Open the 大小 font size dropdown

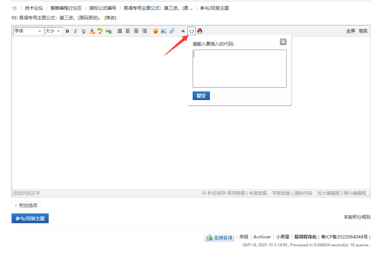tap(52, 31)
